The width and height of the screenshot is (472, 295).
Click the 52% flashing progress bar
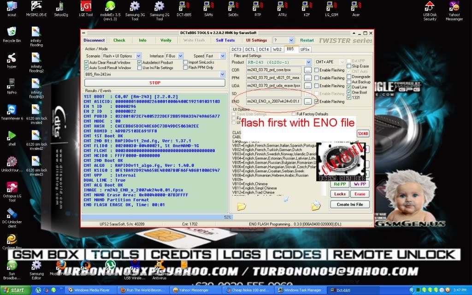tap(227, 217)
